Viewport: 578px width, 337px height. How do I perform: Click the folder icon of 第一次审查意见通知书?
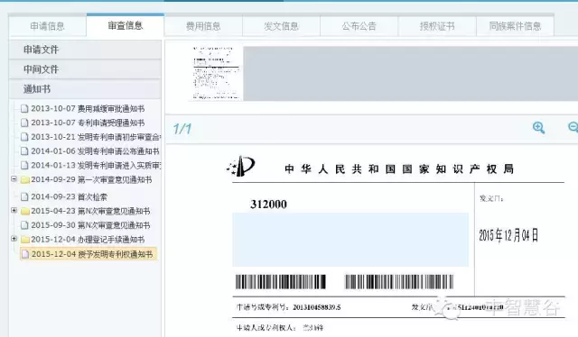click(x=25, y=180)
